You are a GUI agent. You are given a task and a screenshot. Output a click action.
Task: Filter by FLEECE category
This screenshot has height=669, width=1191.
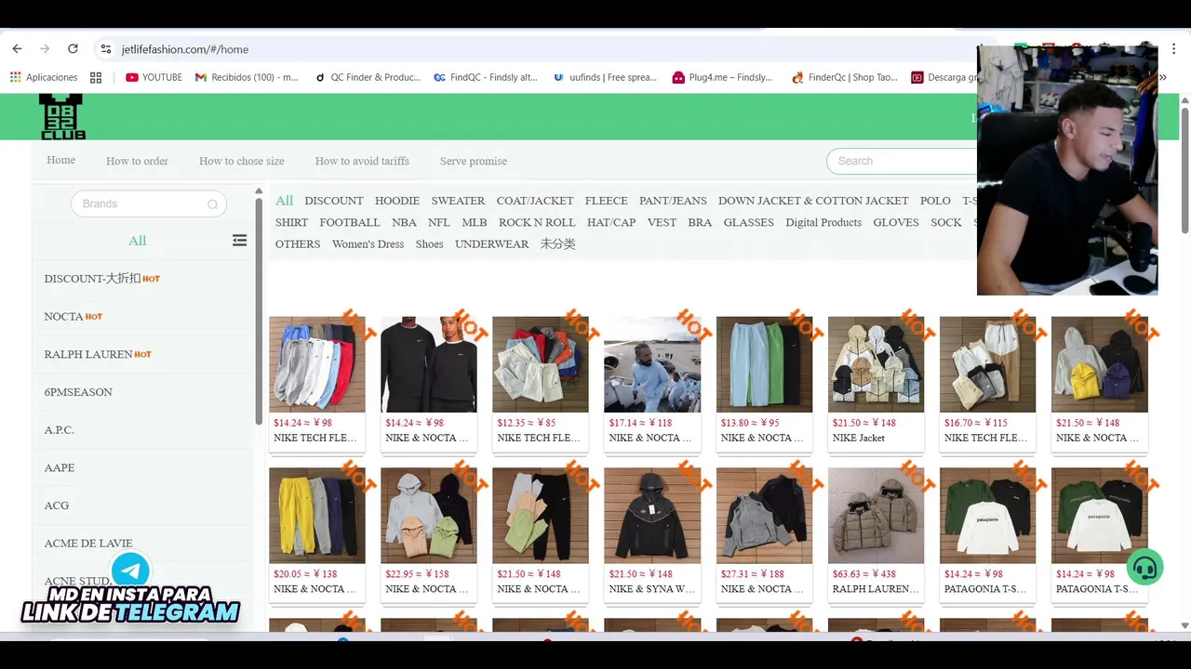click(607, 201)
